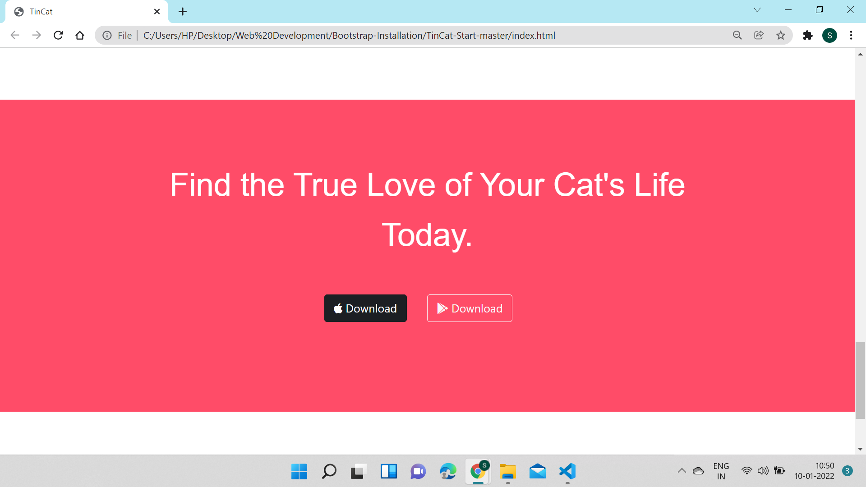Go to browser home page
The width and height of the screenshot is (866, 487).
tap(80, 35)
